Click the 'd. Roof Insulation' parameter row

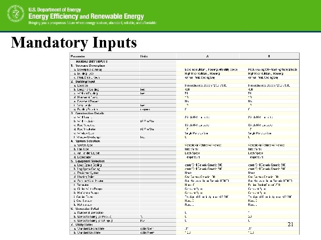[x=184, y=129]
